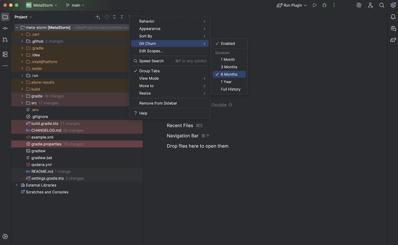This screenshot has width=398, height=245.
Task: Open the Project view dropdown
Action: [23, 17]
